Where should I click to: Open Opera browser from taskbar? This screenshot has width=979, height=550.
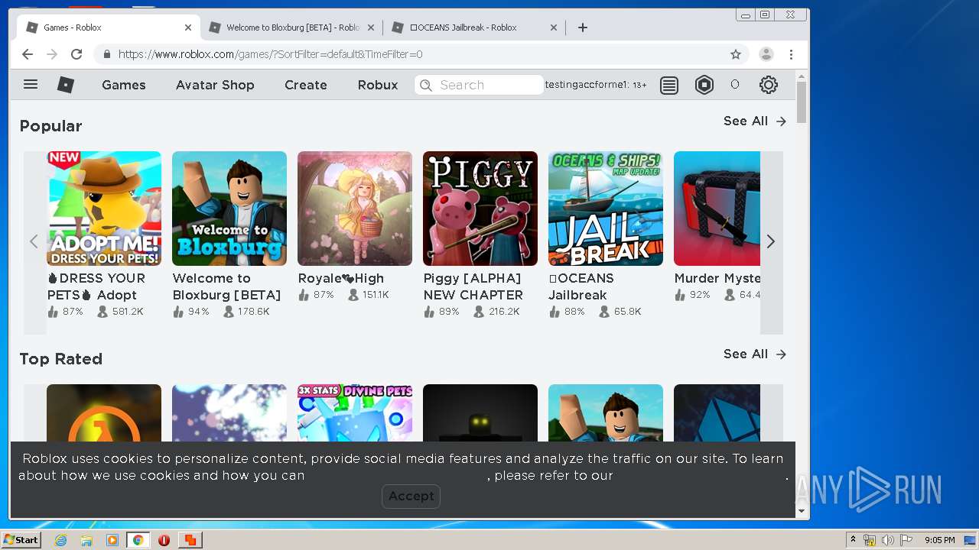coord(164,540)
